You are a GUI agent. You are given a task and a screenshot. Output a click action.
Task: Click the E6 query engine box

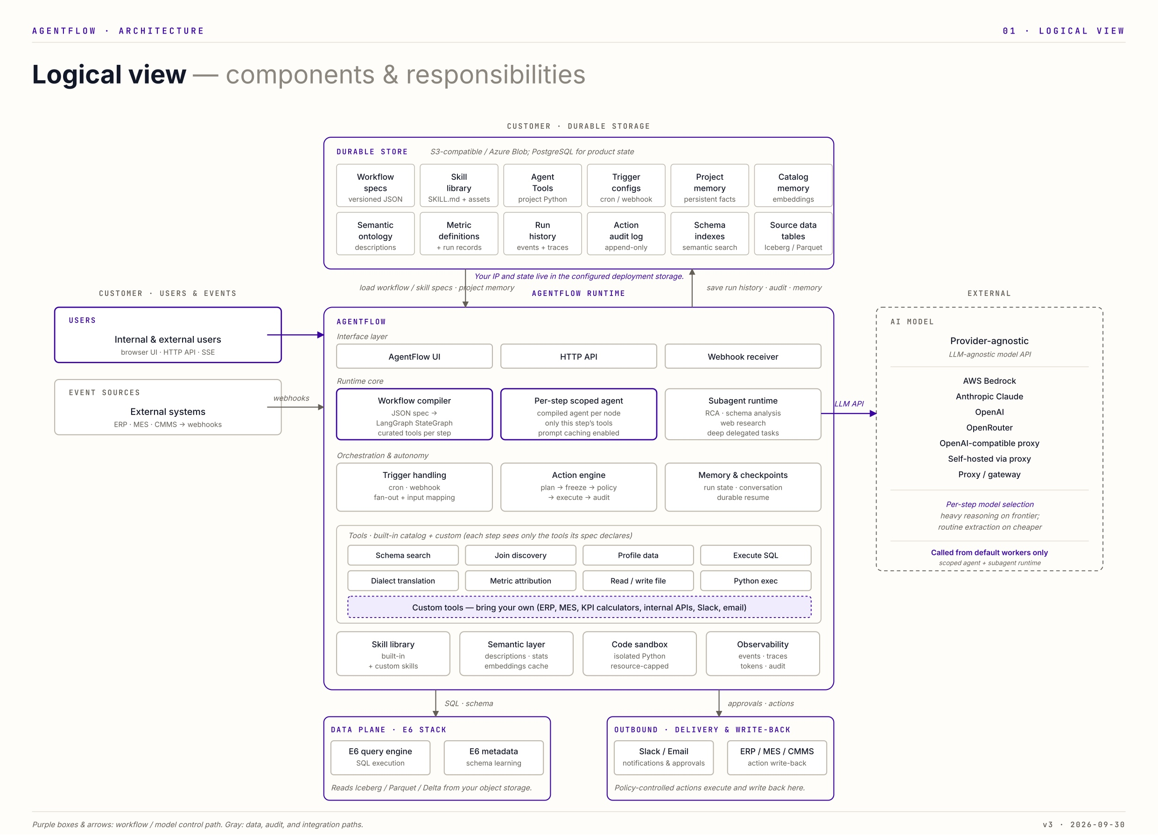tap(380, 758)
